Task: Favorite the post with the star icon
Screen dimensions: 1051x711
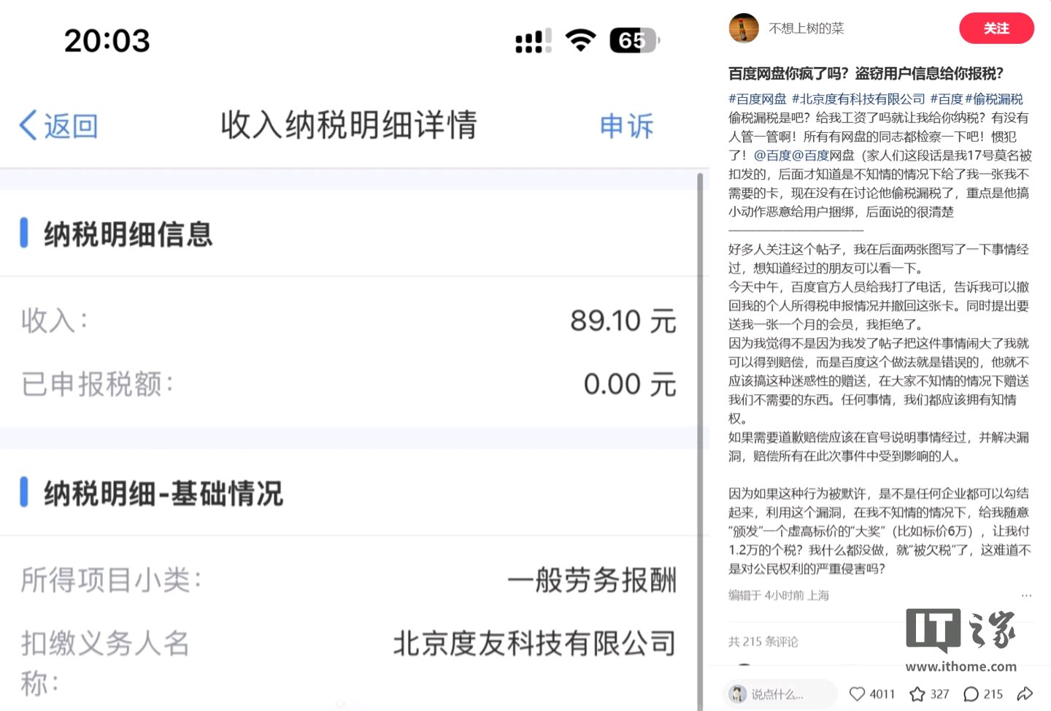Action: [917, 694]
